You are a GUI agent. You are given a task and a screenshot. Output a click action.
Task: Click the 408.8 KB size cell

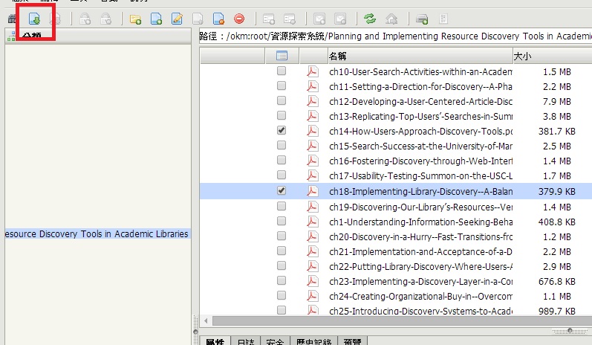557,222
